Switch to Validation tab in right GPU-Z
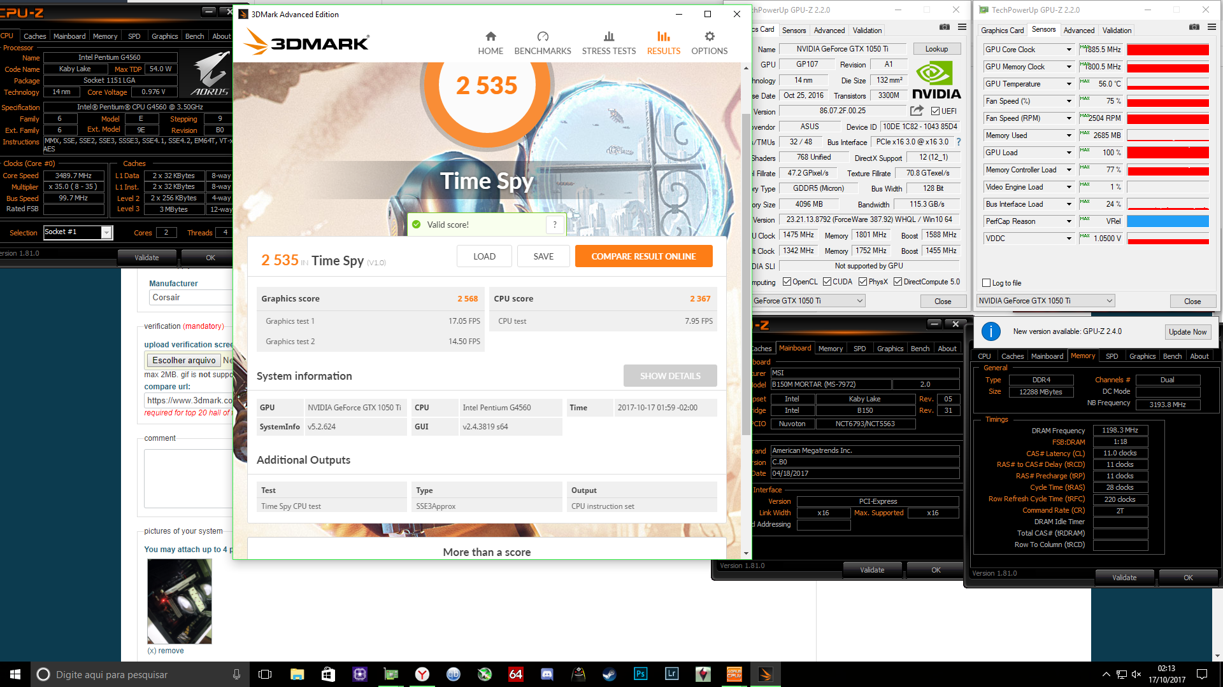 [1117, 30]
